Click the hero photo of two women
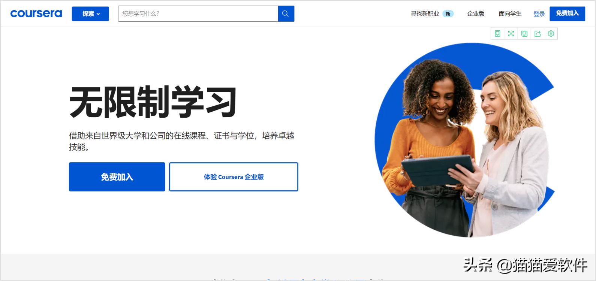Viewport: 596px width, 281px height. pos(465,140)
